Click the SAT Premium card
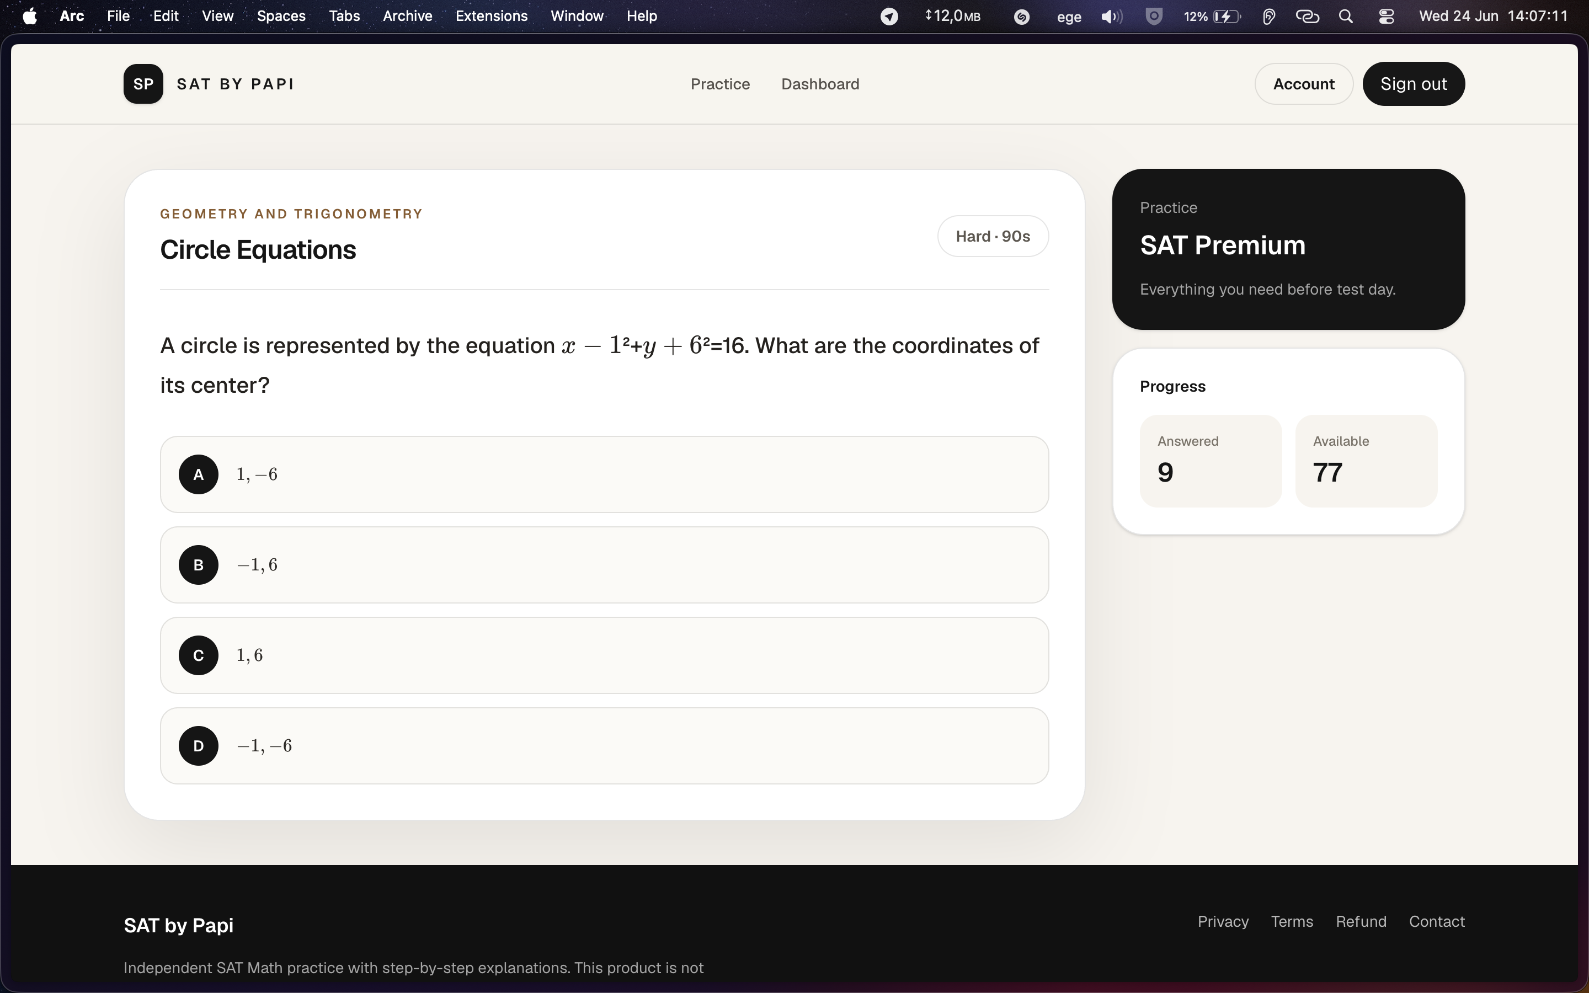 point(1288,249)
